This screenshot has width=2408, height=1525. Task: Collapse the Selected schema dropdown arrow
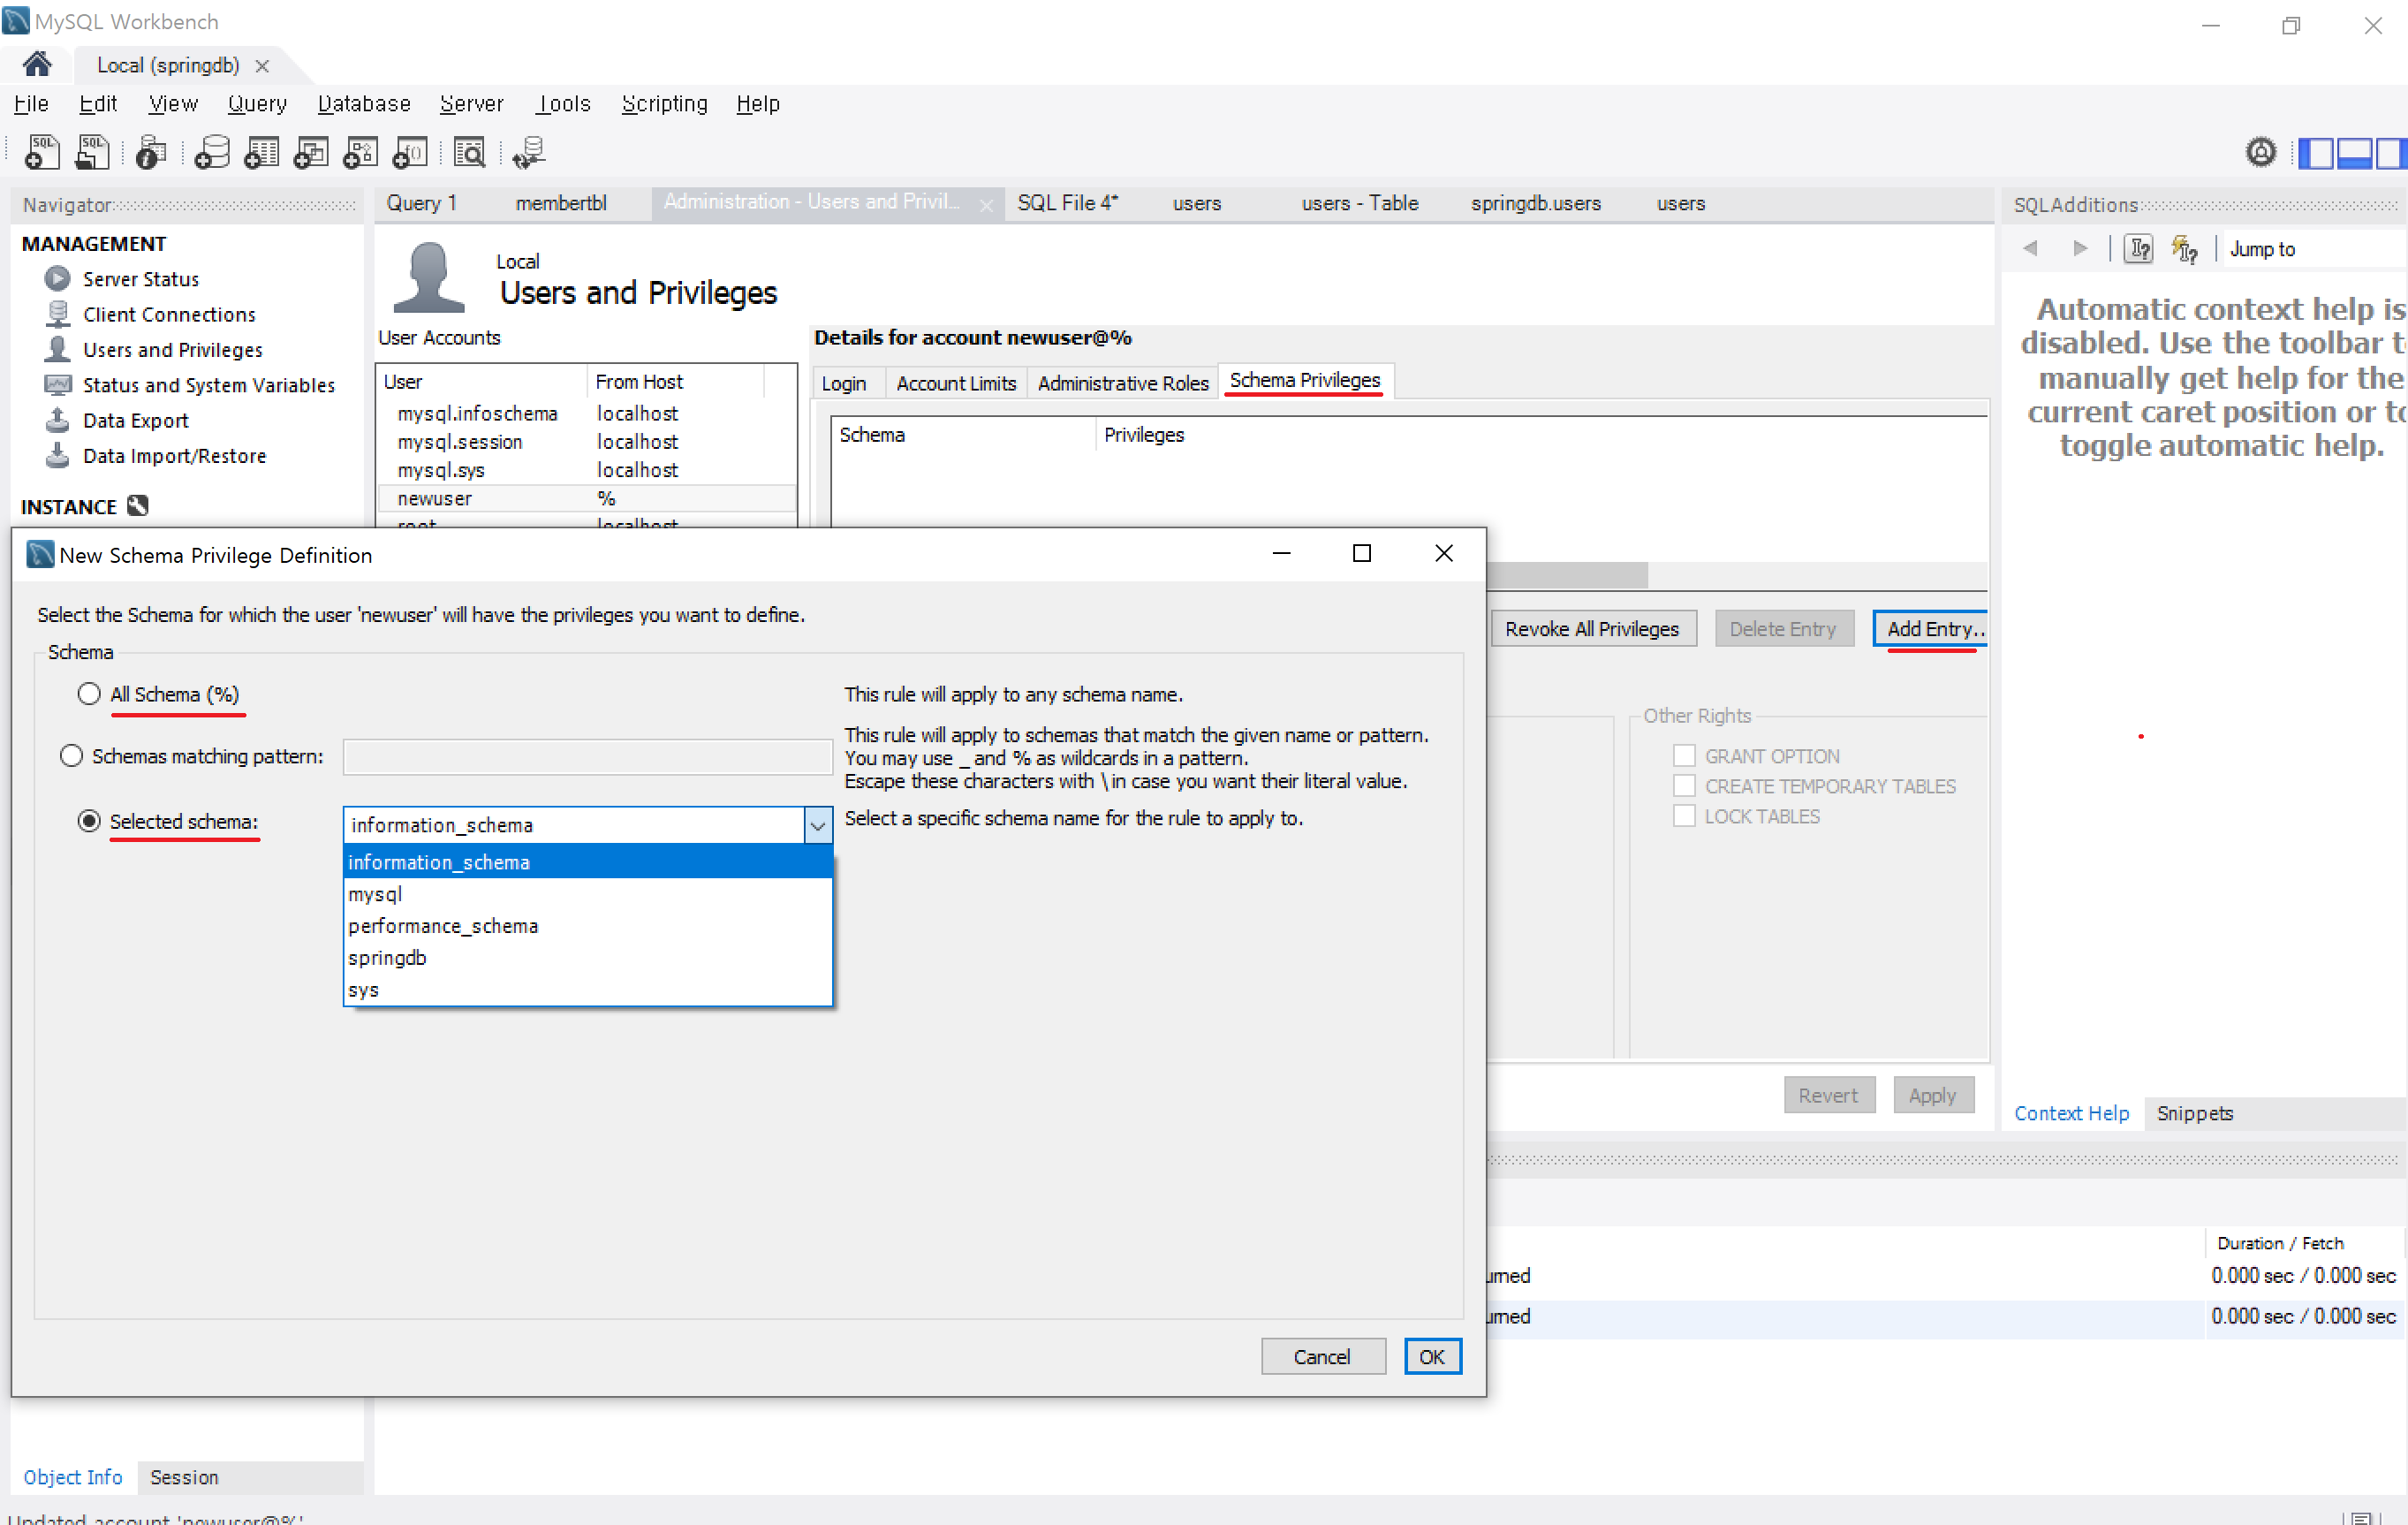(x=818, y=825)
